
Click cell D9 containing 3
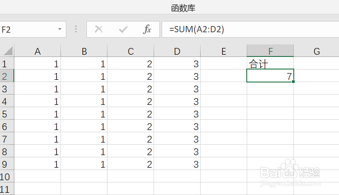(x=177, y=164)
